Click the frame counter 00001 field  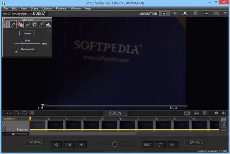tap(115, 113)
